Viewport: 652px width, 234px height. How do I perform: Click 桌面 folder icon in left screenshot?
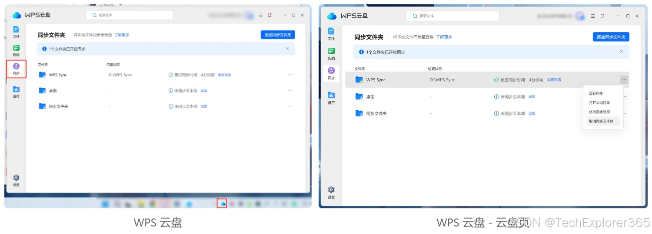(x=42, y=90)
